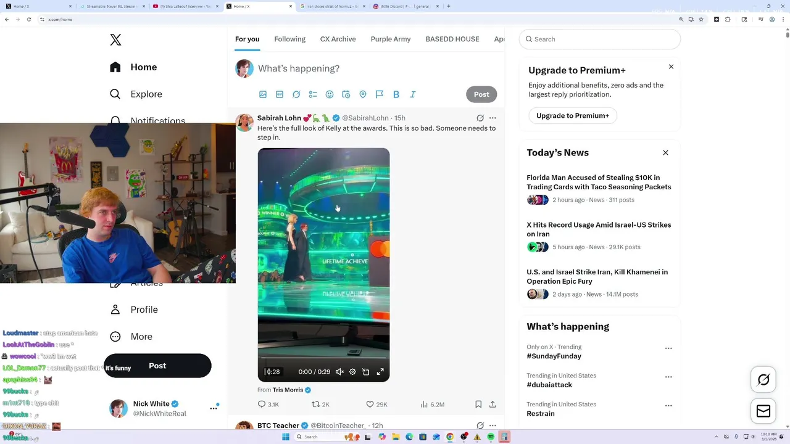This screenshot has width=790, height=444.
Task: Open options for #SundayFunday trend
Action: pyautogui.click(x=668, y=348)
